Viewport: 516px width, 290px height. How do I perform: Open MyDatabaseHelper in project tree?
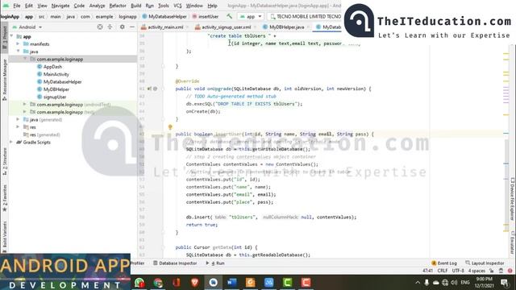tap(63, 82)
